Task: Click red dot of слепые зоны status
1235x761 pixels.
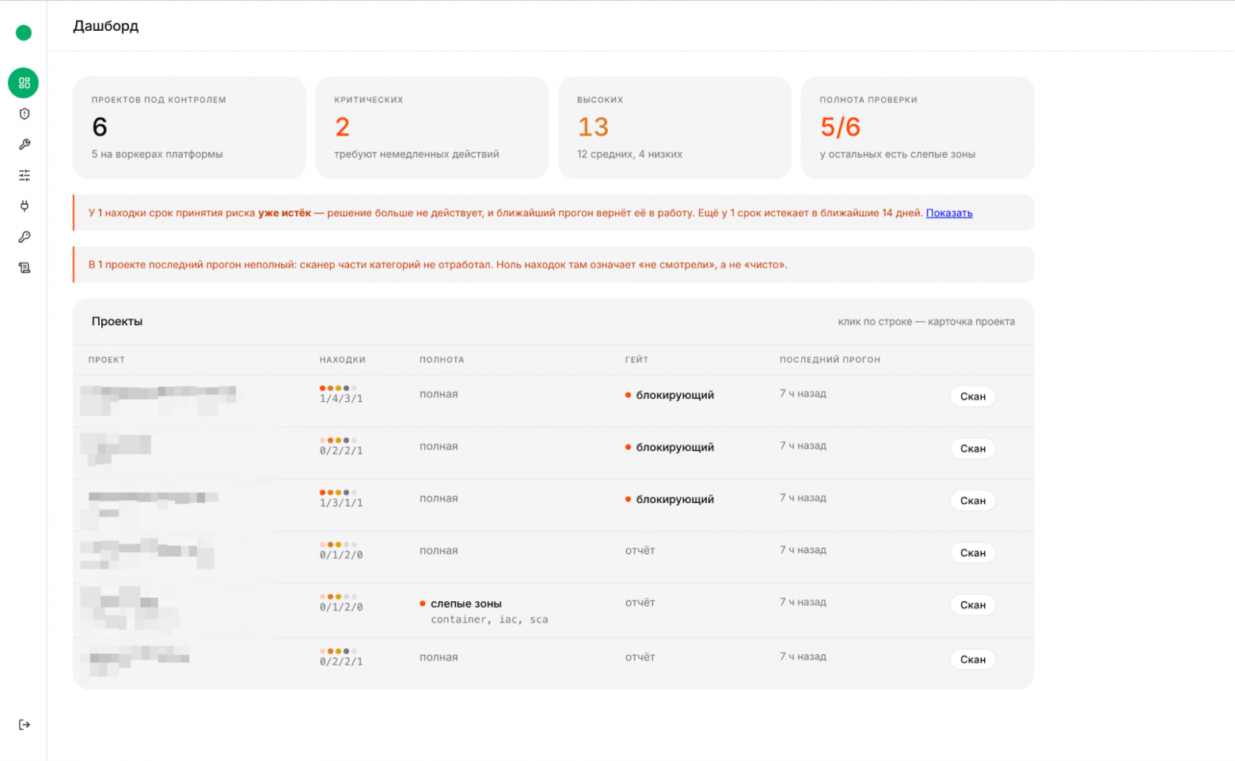Action: [423, 604]
